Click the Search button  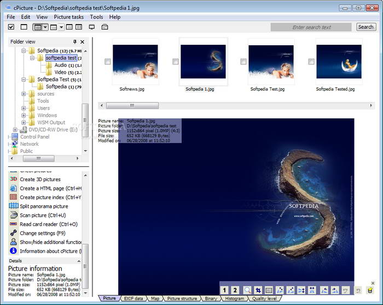365,27
